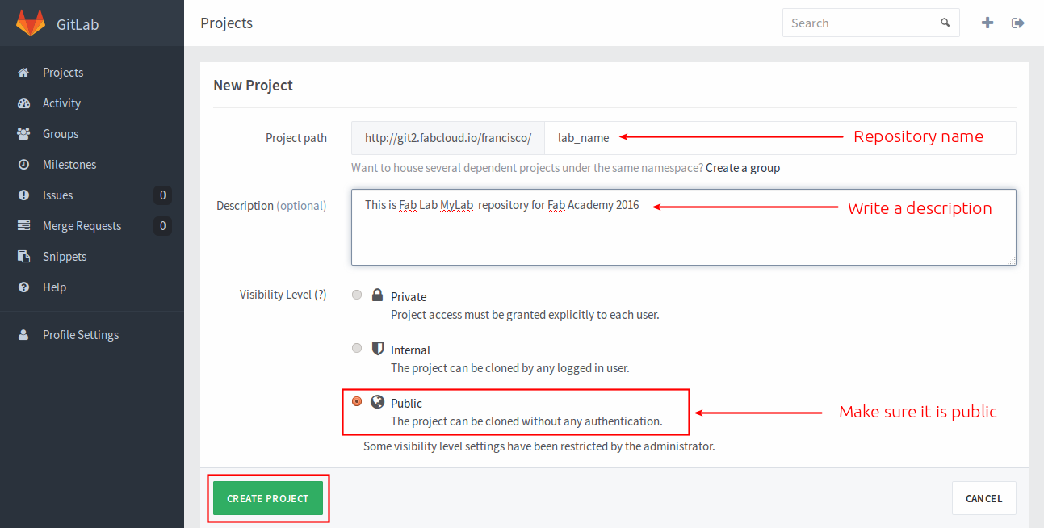Screen dimensions: 1044x528
Task: Click the Snippets clipboard icon
Action: tap(24, 257)
